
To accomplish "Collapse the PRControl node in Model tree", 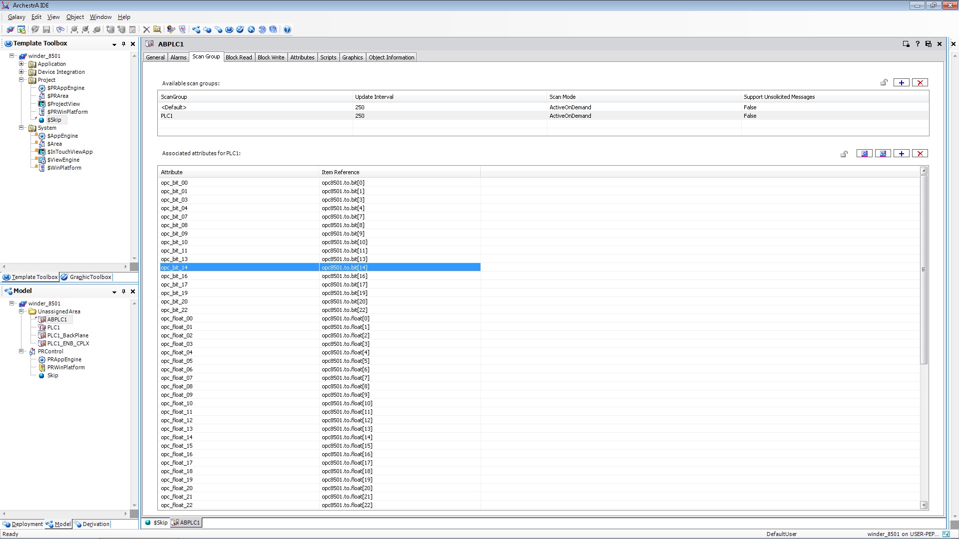I will pyautogui.click(x=21, y=351).
